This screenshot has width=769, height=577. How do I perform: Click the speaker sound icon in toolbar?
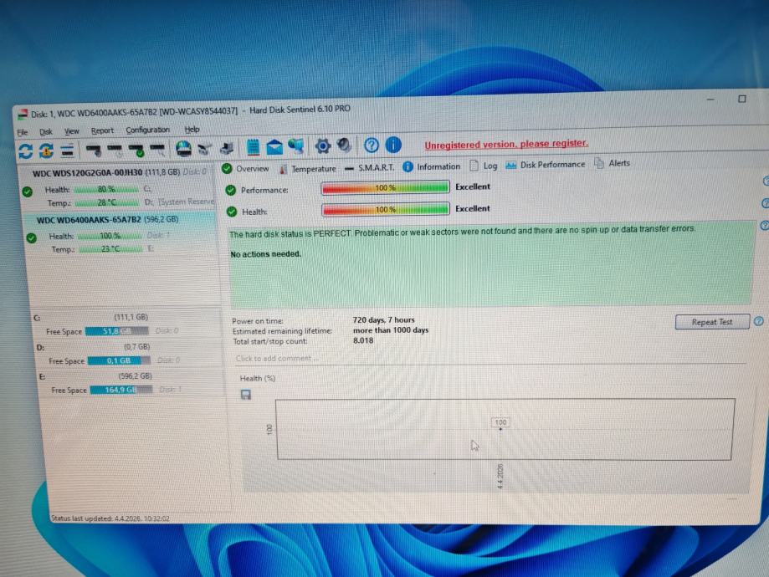[x=344, y=146]
